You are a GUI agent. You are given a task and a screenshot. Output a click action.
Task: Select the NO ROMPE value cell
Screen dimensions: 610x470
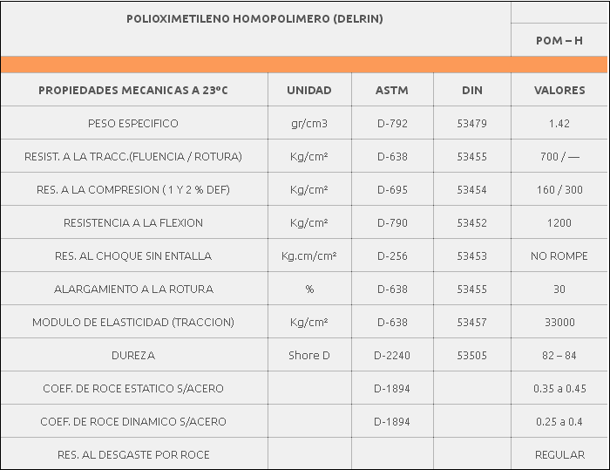(559, 255)
